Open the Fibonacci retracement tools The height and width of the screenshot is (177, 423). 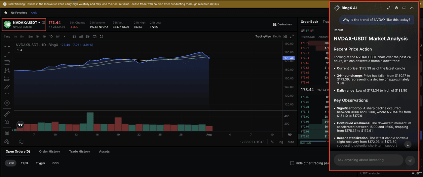point(7,63)
